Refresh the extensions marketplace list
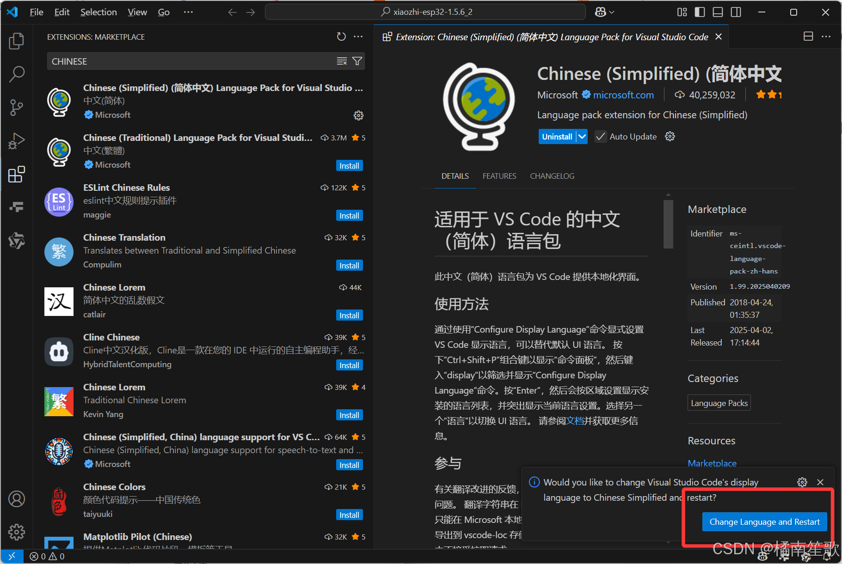The height and width of the screenshot is (564, 842). pos(341,36)
